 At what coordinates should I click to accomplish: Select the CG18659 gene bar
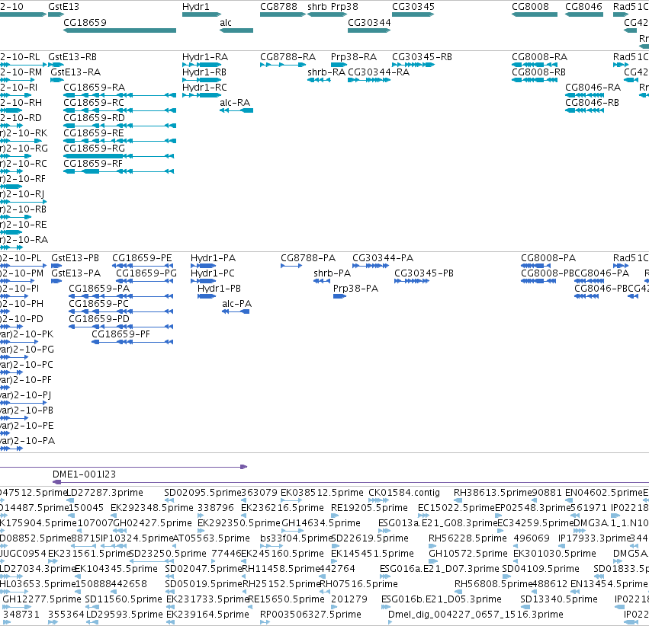(120, 30)
